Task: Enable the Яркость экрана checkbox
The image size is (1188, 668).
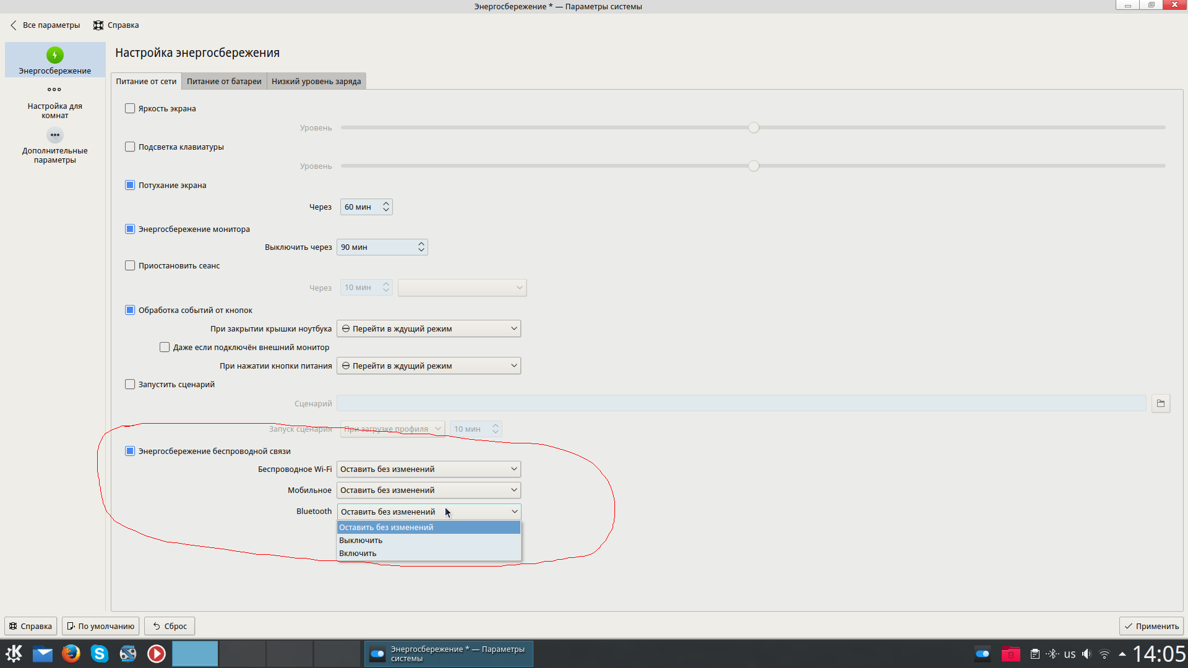Action: tap(130, 108)
